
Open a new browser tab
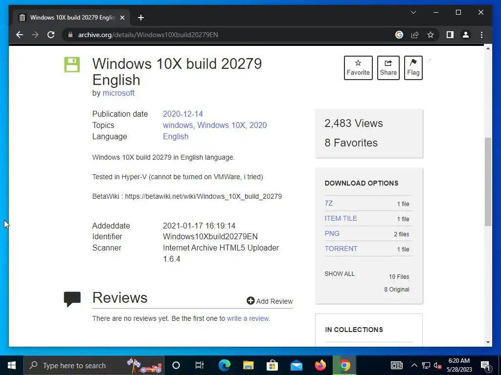pos(141,18)
